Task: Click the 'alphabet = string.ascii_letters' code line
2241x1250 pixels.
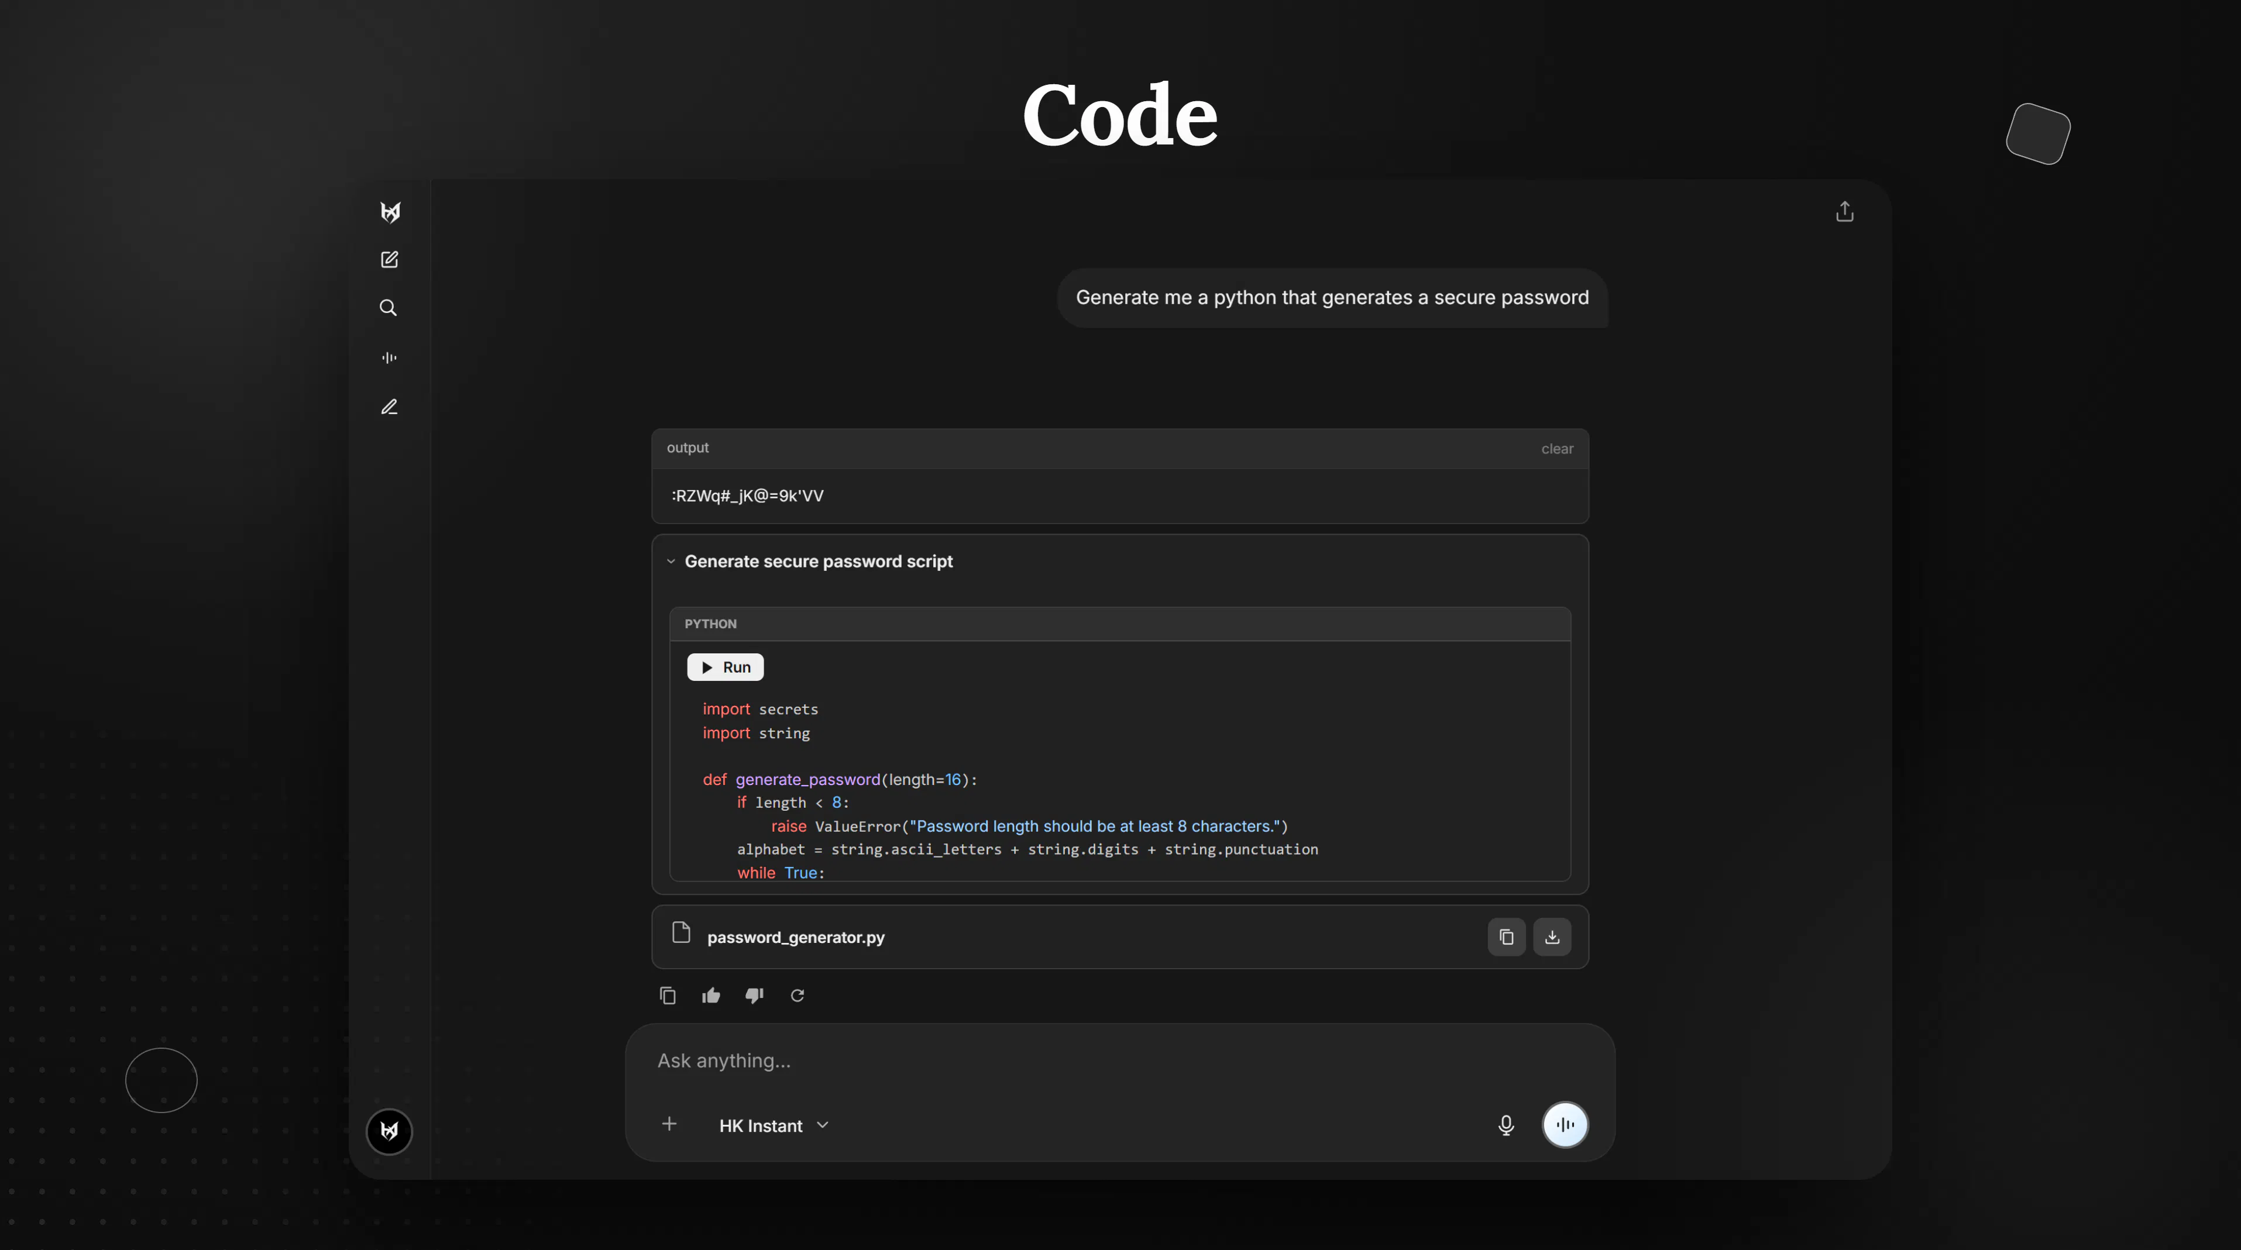Action: [x=1027, y=849]
